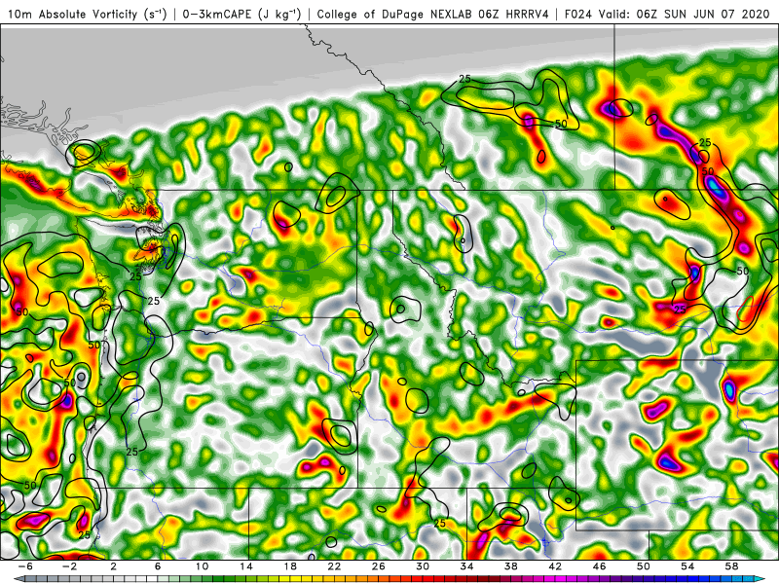This screenshot has width=779, height=584.
Task: Click the 34 value on the color scale
Action: [x=467, y=566]
